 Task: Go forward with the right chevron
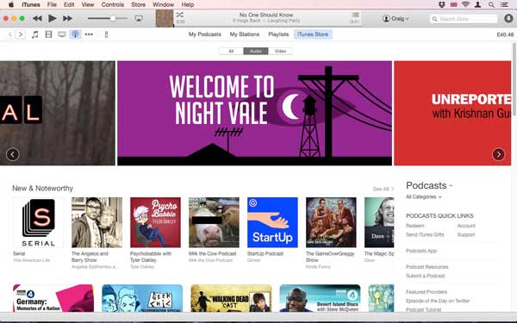[21, 34]
